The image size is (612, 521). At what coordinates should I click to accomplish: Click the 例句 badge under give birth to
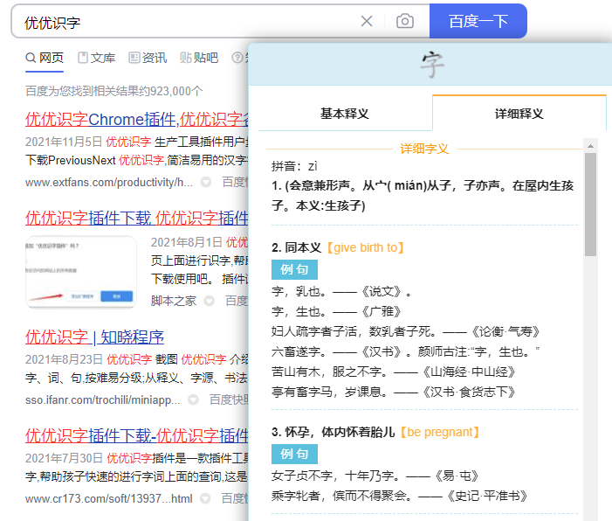[294, 269]
